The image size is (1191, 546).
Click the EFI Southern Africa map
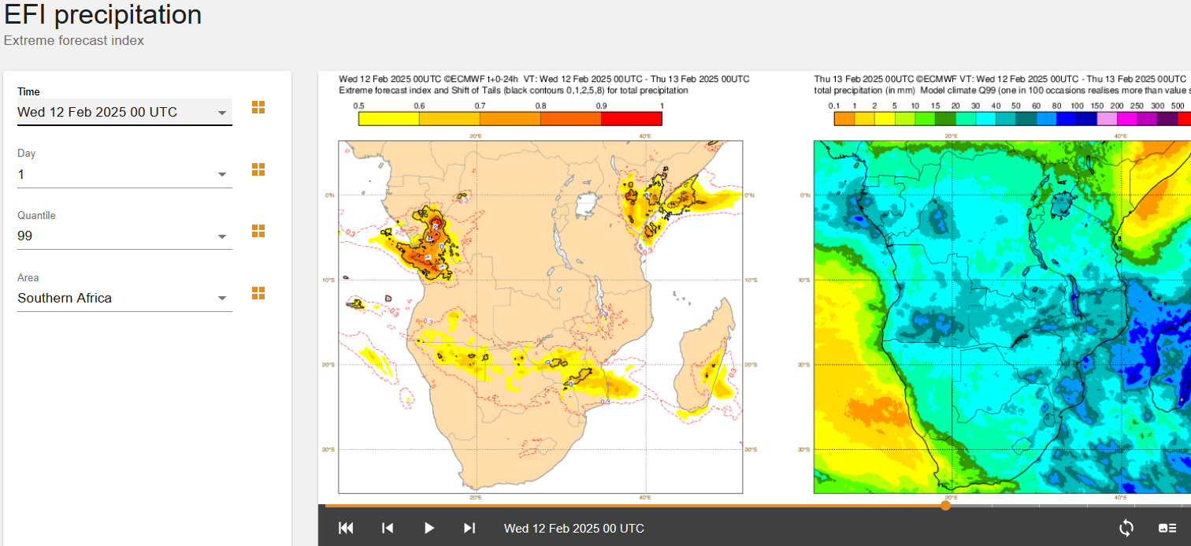[x=540, y=317]
